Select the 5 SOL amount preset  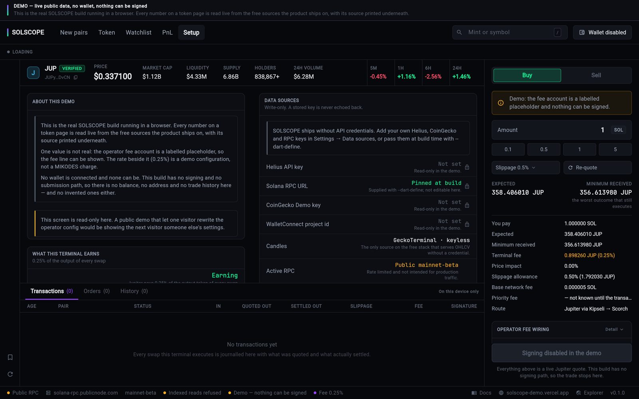615,150
